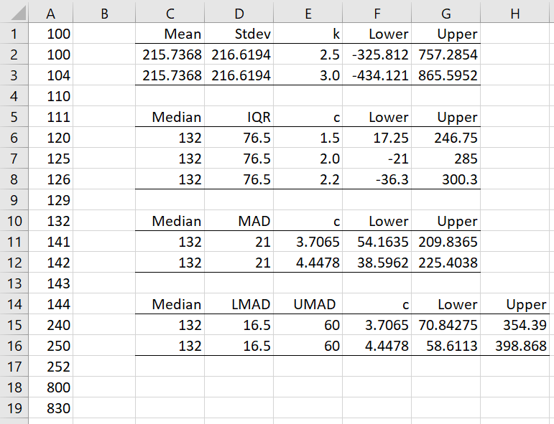The image size is (554, 424).
Task: Select row 13 header
Action: pos(14,283)
